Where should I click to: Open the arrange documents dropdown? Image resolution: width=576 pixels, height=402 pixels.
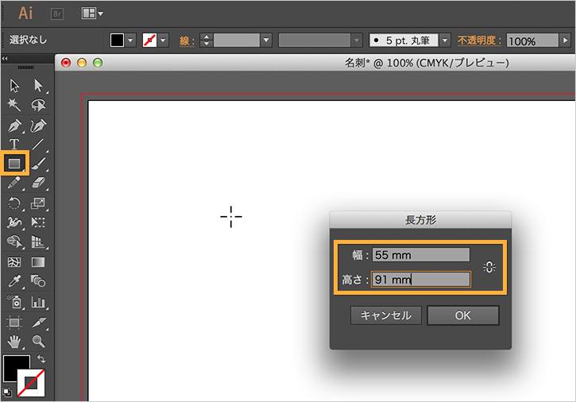[x=92, y=14]
